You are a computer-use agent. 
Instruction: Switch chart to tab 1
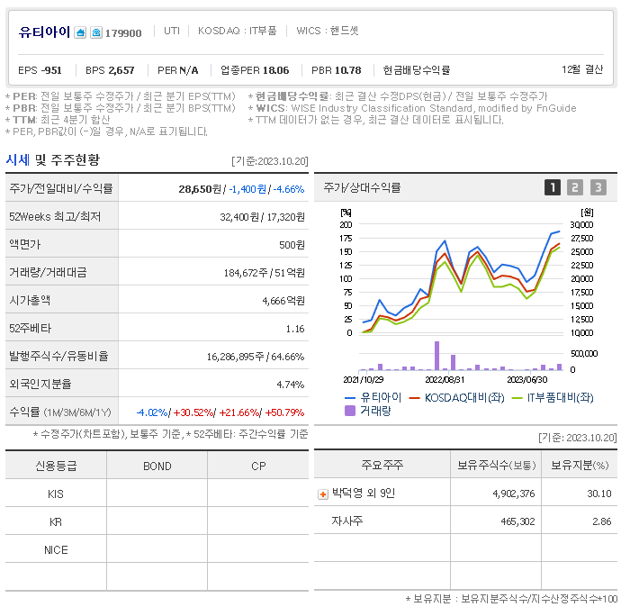[x=553, y=187]
